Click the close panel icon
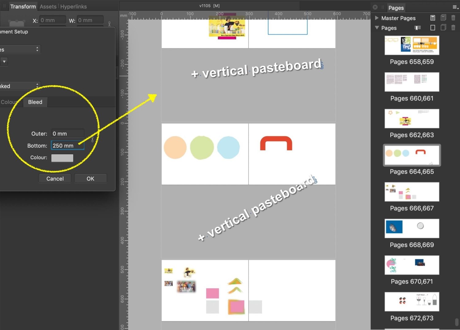The height and width of the screenshot is (330, 460). [x=375, y=7]
